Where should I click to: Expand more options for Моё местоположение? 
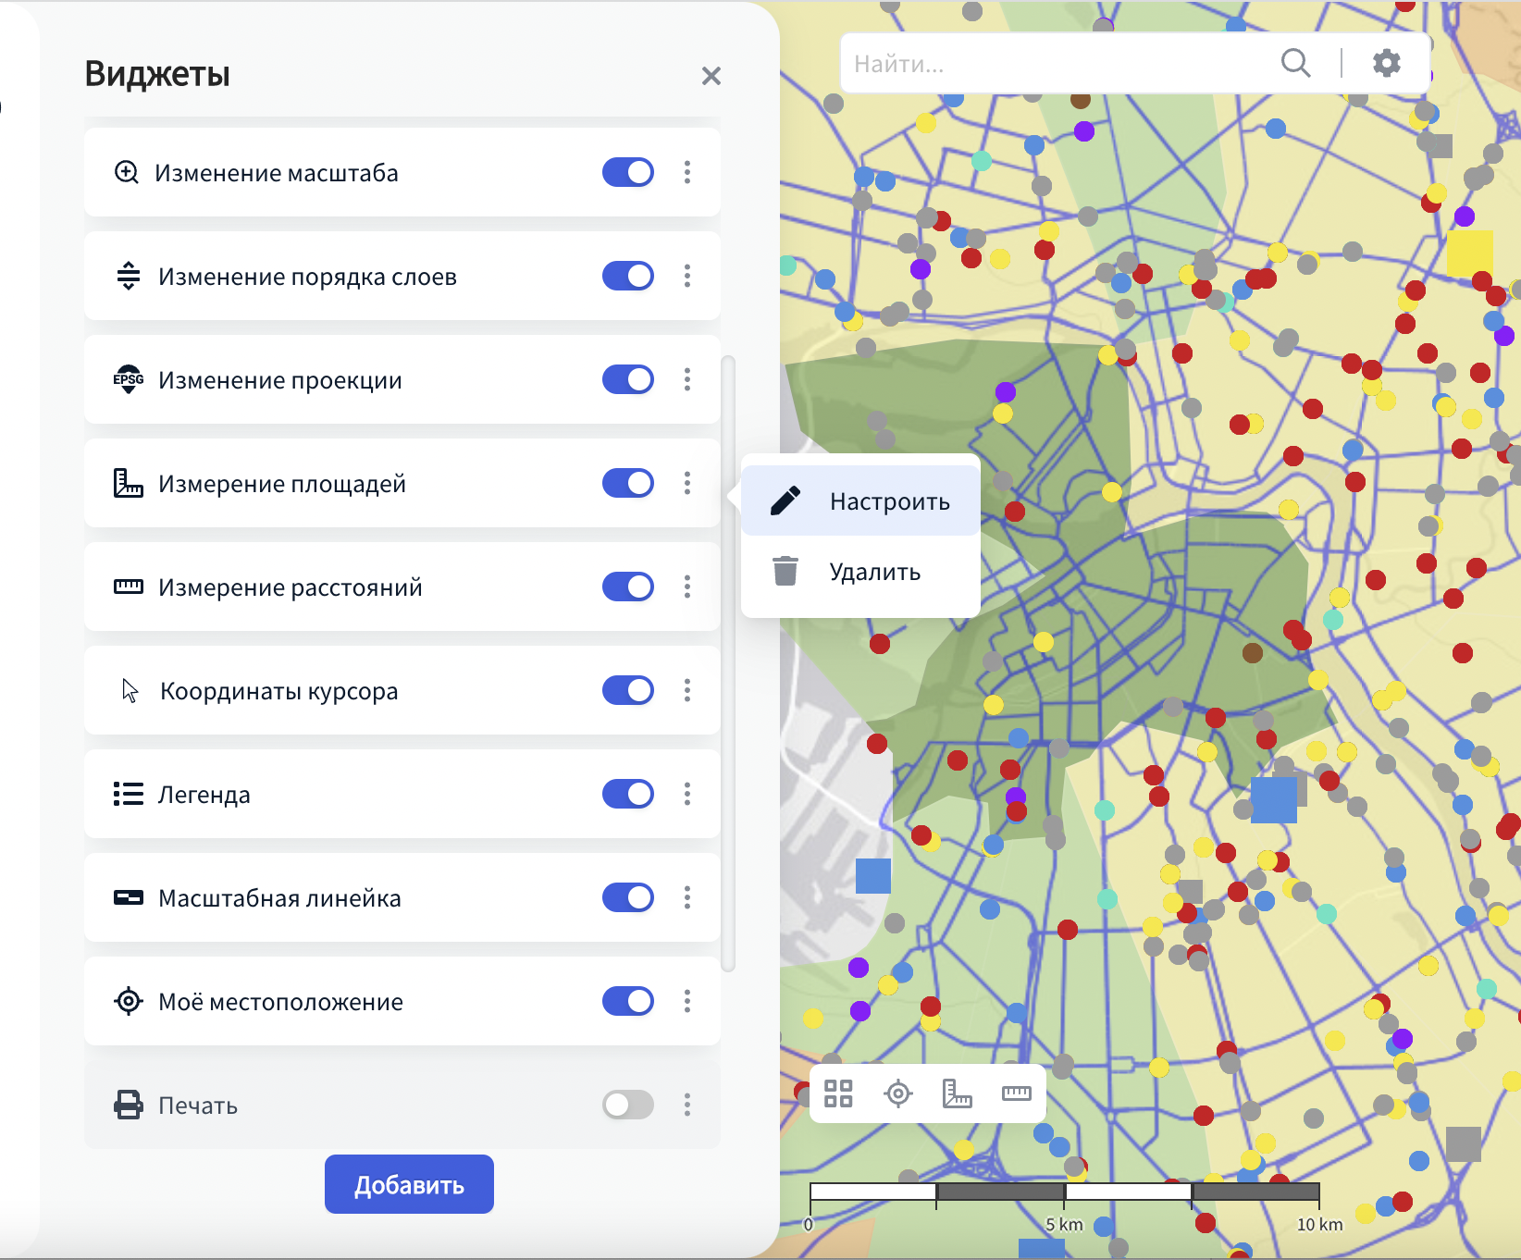coord(687,1001)
